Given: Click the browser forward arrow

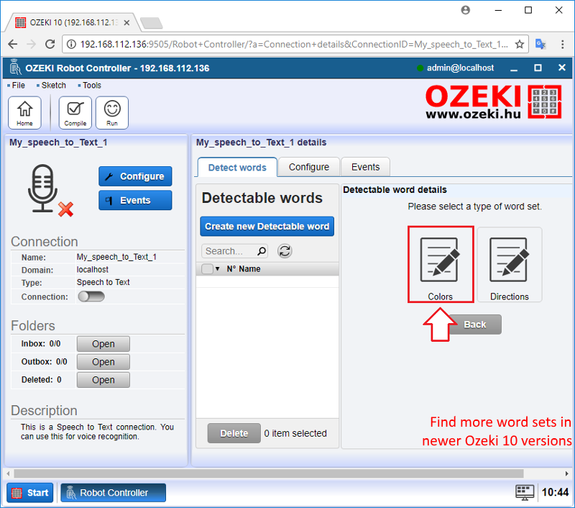Looking at the screenshot, I should click(x=32, y=45).
